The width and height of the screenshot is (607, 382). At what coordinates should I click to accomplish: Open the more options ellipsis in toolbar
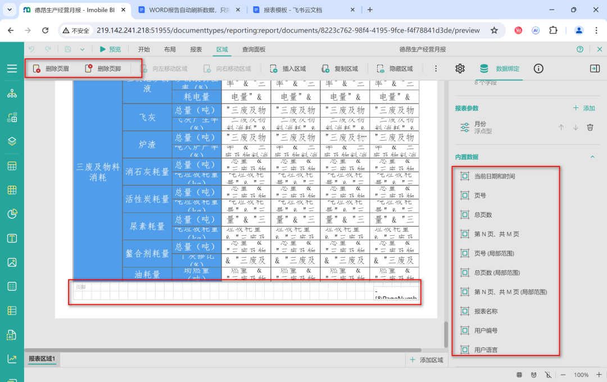pyautogui.click(x=436, y=69)
